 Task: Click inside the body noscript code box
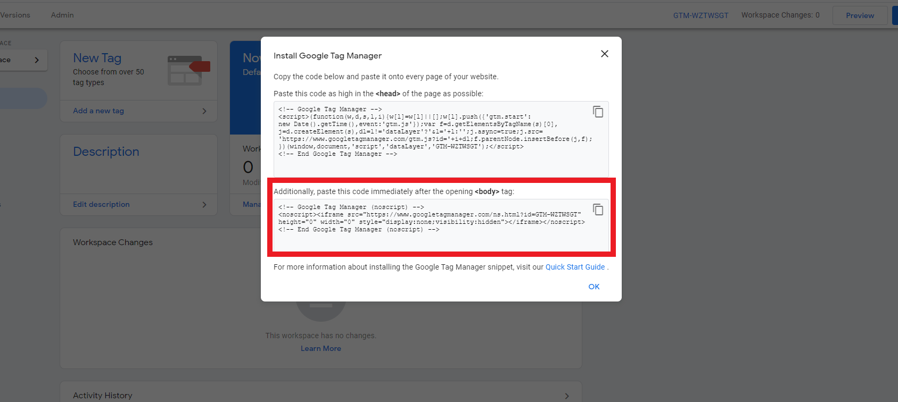click(426, 223)
